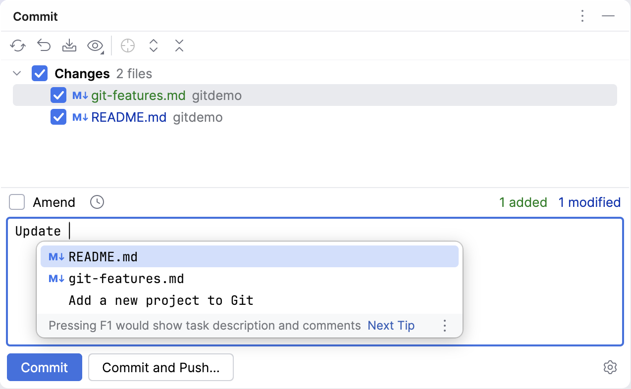Screen dimensions: 631x389
Task: Uncheck the Changes group checkbox
Action: [39, 73]
